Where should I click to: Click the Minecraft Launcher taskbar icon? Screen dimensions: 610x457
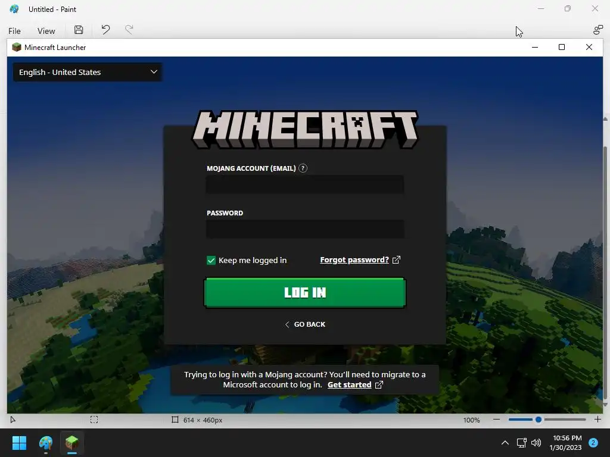(x=72, y=443)
